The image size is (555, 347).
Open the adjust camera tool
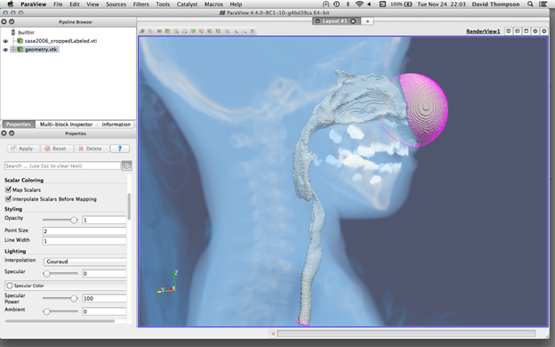click(168, 31)
